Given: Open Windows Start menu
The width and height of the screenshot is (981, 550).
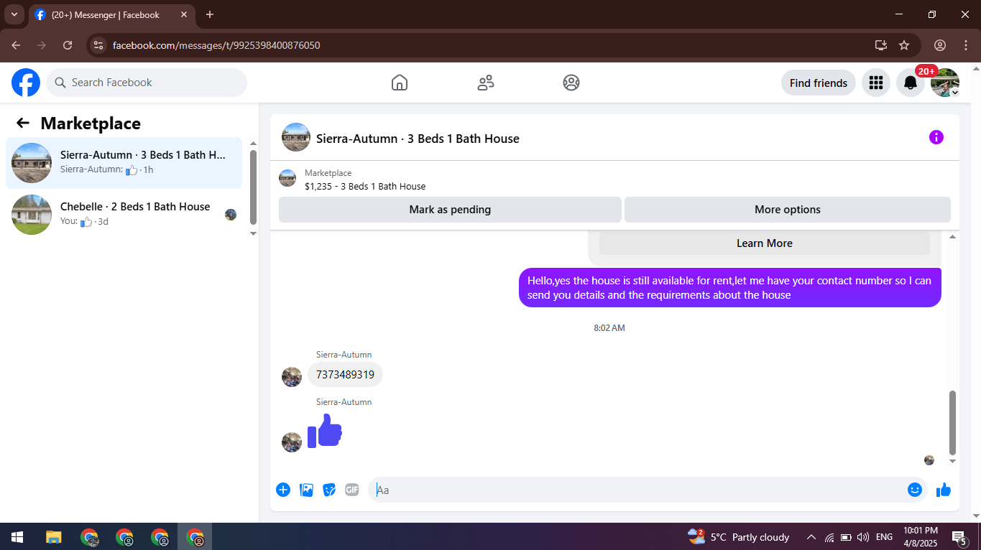Looking at the screenshot, I should pos(17,536).
